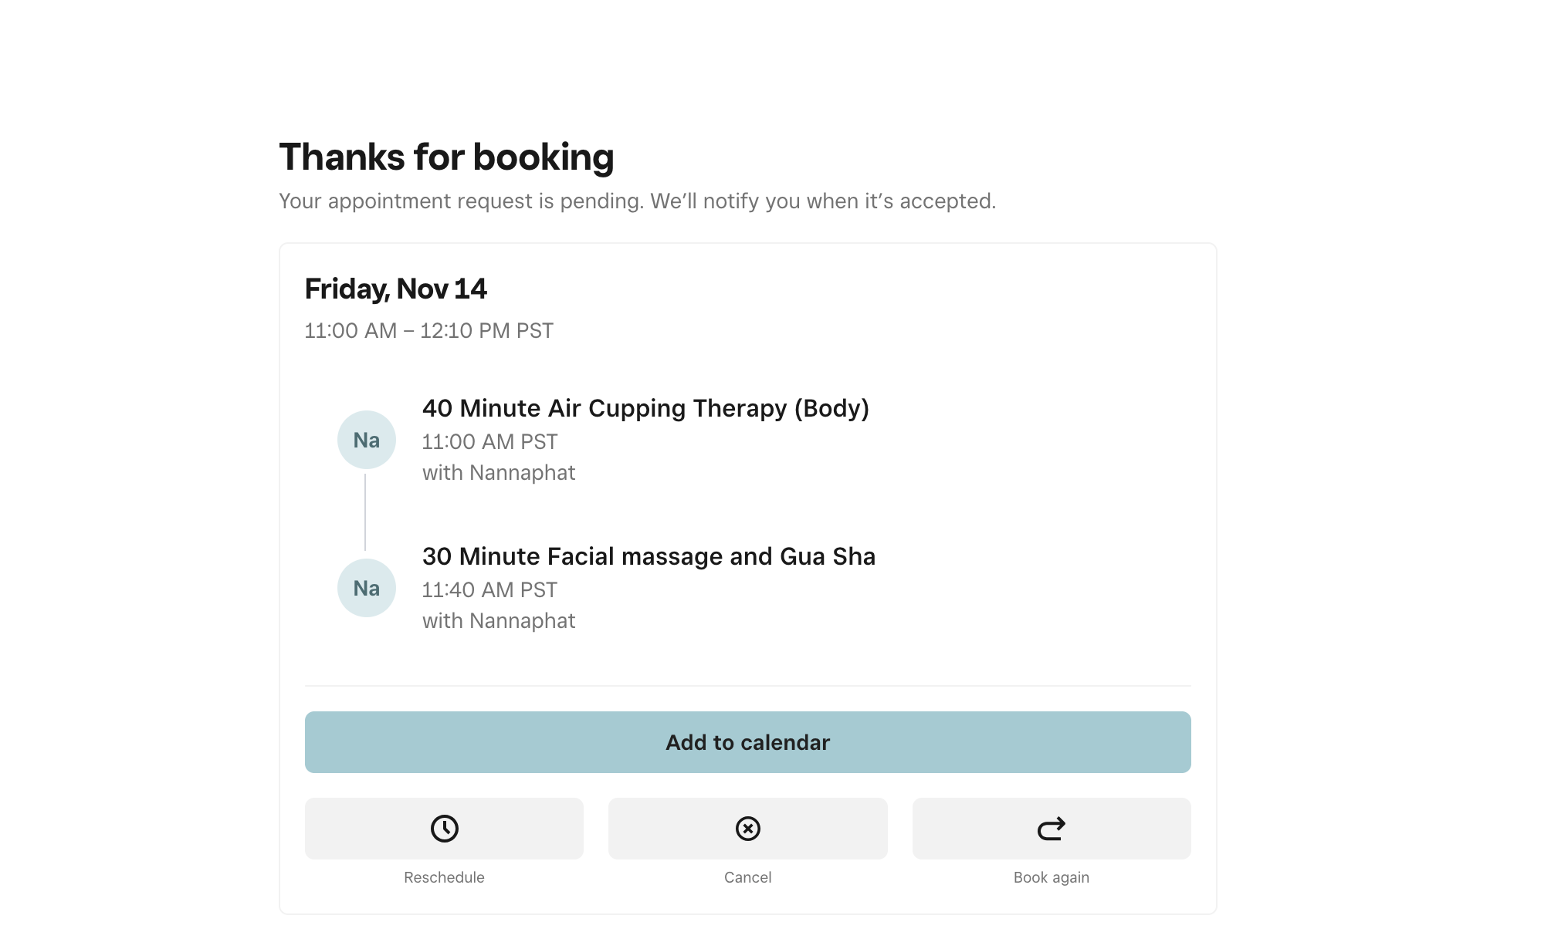Screen dimensions: 1541x932
Task: Select the 30 Minute Facial massage and Gua Sha title
Action: click(x=649, y=556)
